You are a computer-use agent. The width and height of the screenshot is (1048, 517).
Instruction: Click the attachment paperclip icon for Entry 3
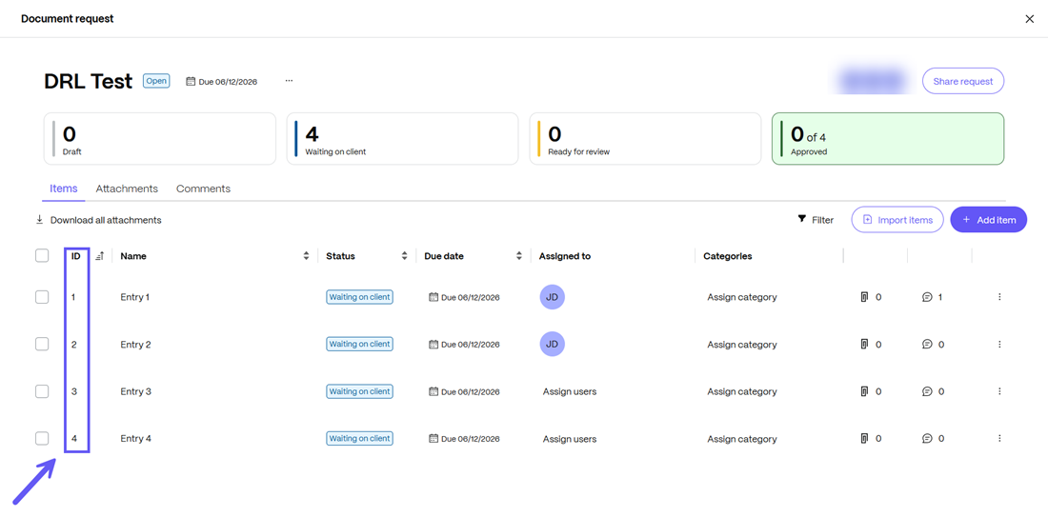pos(864,391)
